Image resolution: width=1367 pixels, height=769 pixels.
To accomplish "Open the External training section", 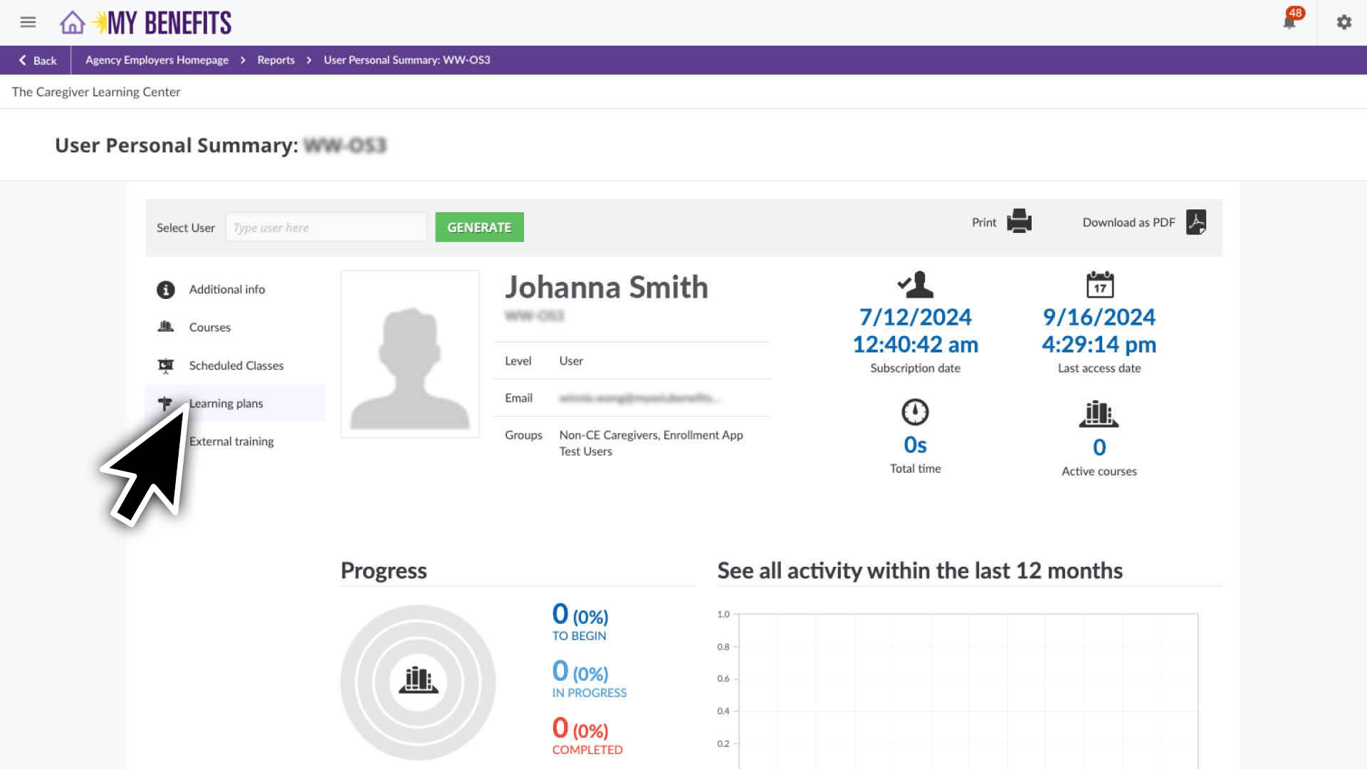I will [x=231, y=441].
